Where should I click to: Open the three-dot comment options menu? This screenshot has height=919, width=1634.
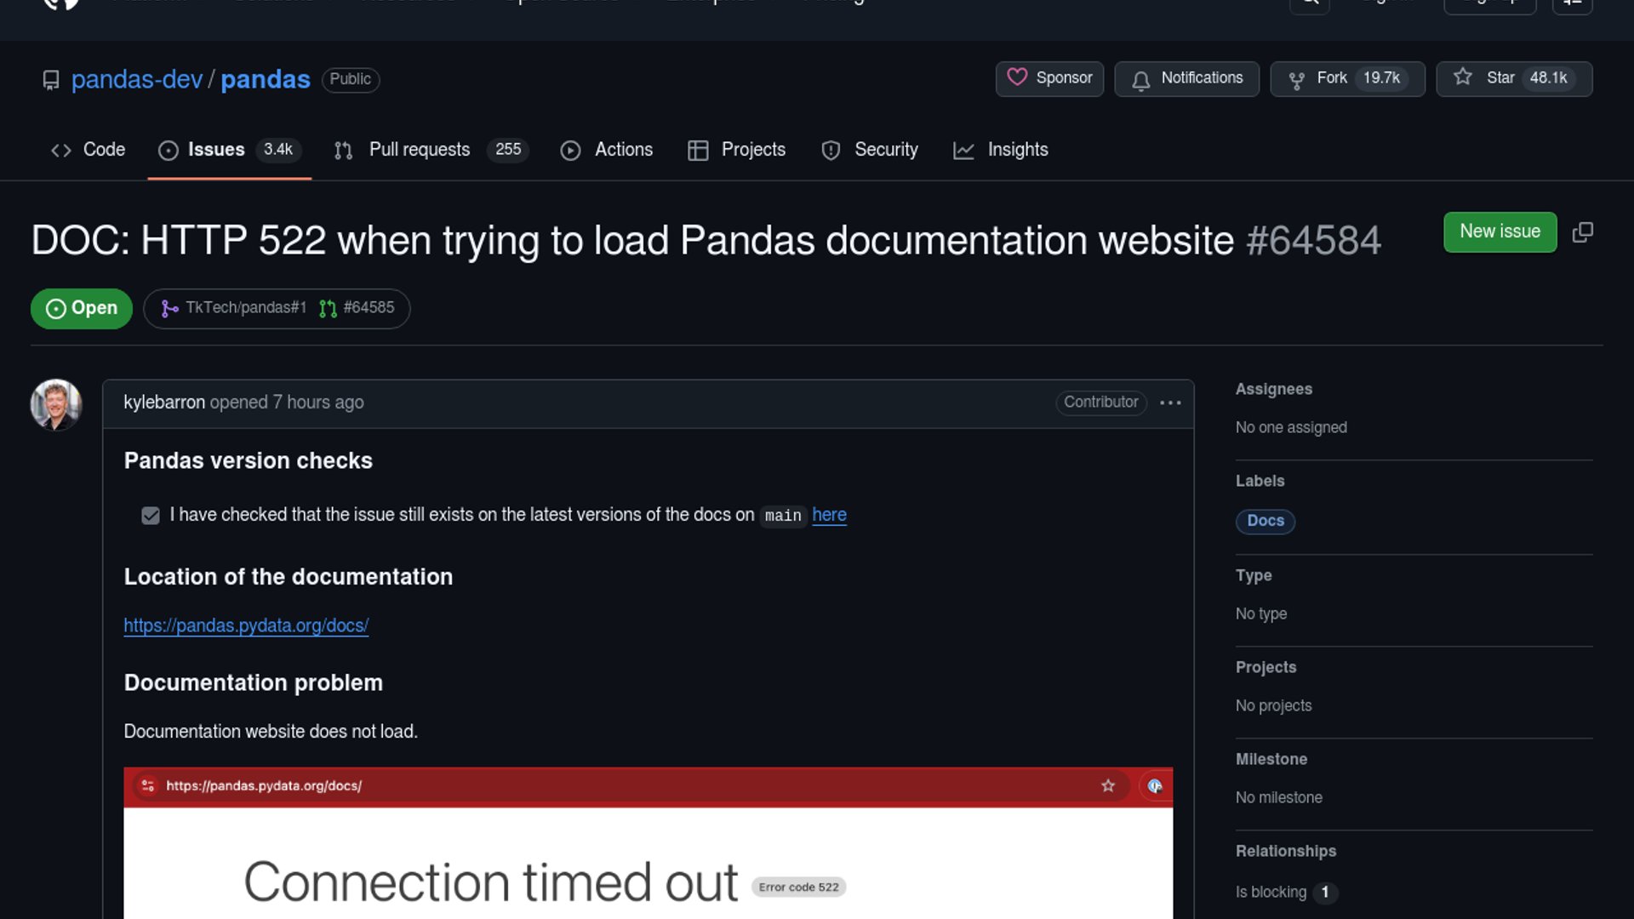coord(1170,402)
